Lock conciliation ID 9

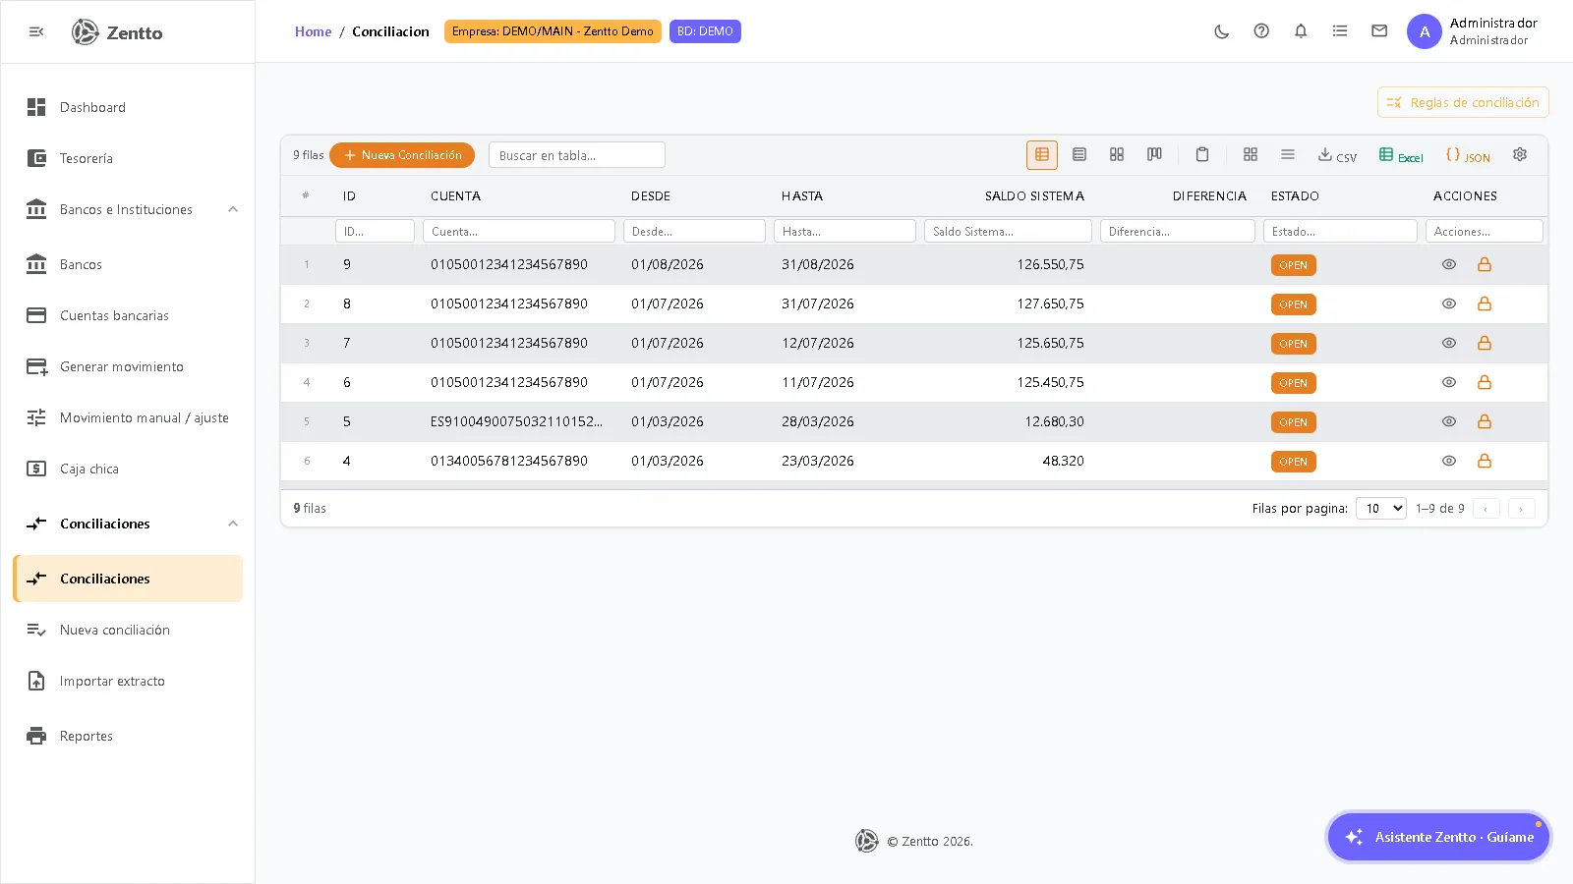click(1485, 264)
